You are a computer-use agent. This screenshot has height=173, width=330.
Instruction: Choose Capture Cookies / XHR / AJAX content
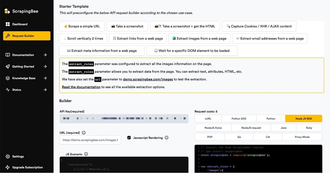[x=259, y=26]
